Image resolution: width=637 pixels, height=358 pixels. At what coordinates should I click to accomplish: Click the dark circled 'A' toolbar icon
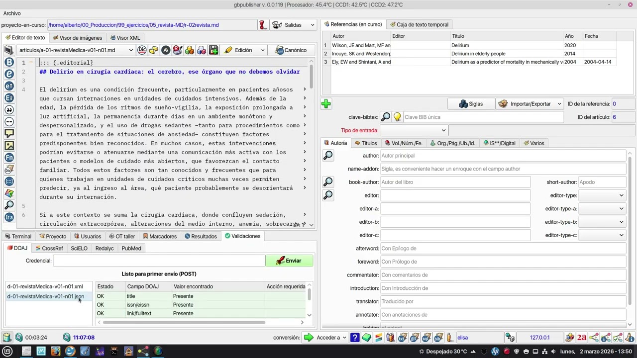(x=166, y=50)
